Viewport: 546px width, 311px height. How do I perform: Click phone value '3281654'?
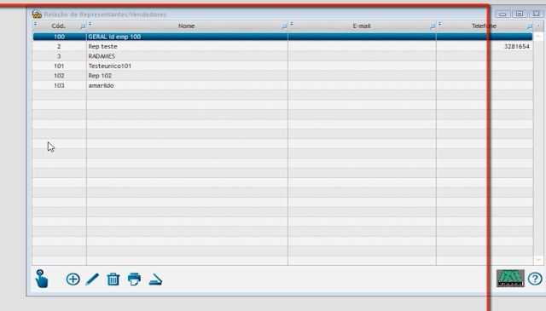(517, 46)
